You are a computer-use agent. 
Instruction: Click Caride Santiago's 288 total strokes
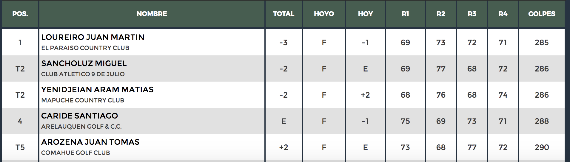[x=542, y=121]
